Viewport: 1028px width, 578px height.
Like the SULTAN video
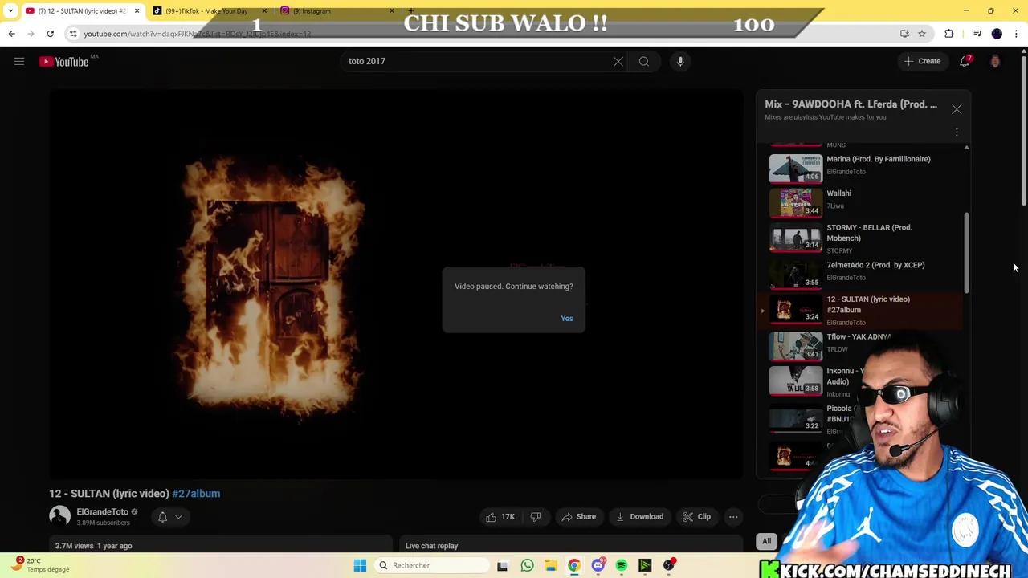click(500, 517)
